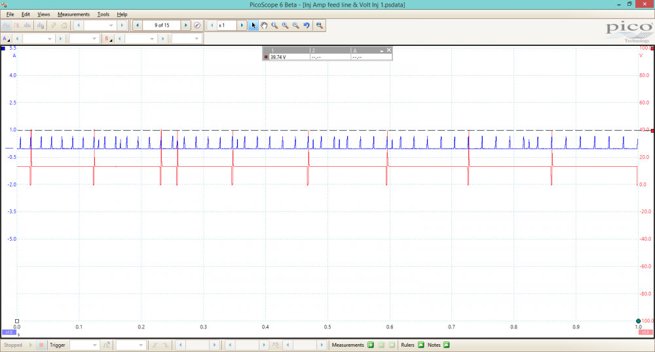Screen dimensions: 655x352
Task: Increase horizontal zoom factor
Action: (x=242, y=26)
